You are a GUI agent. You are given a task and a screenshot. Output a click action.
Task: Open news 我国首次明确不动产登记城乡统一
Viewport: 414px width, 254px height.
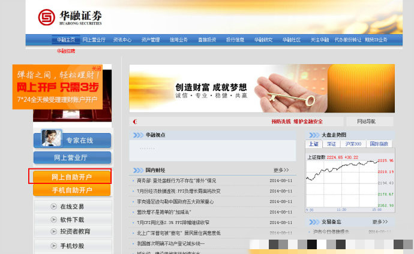click(170, 244)
